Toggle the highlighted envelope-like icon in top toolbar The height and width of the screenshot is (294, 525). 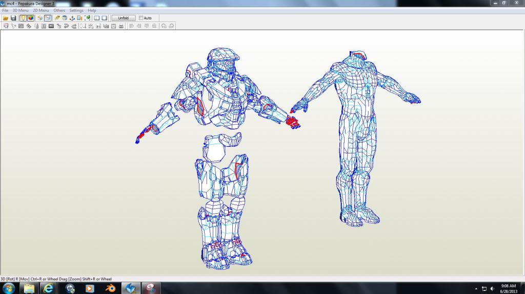(48, 18)
